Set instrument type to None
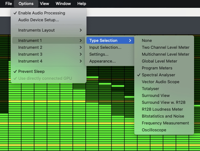The image size is (200, 151). (x=164, y=40)
